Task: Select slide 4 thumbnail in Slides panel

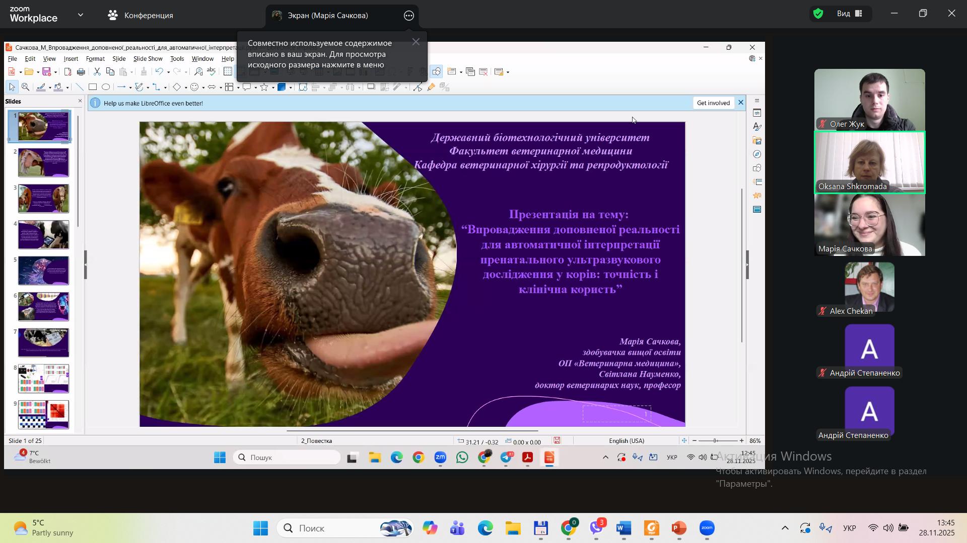Action: (43, 235)
